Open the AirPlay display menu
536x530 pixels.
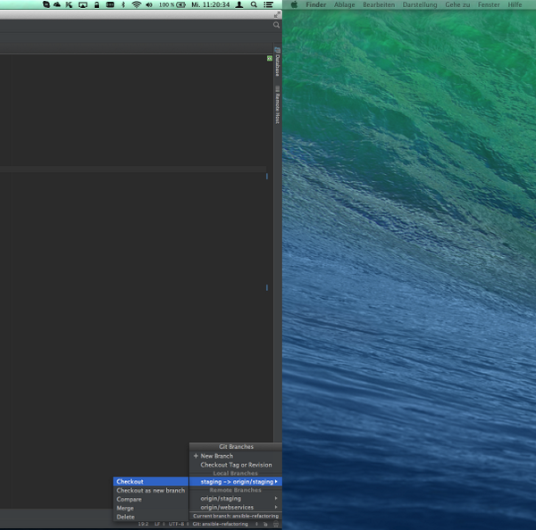pyautogui.click(x=83, y=4)
